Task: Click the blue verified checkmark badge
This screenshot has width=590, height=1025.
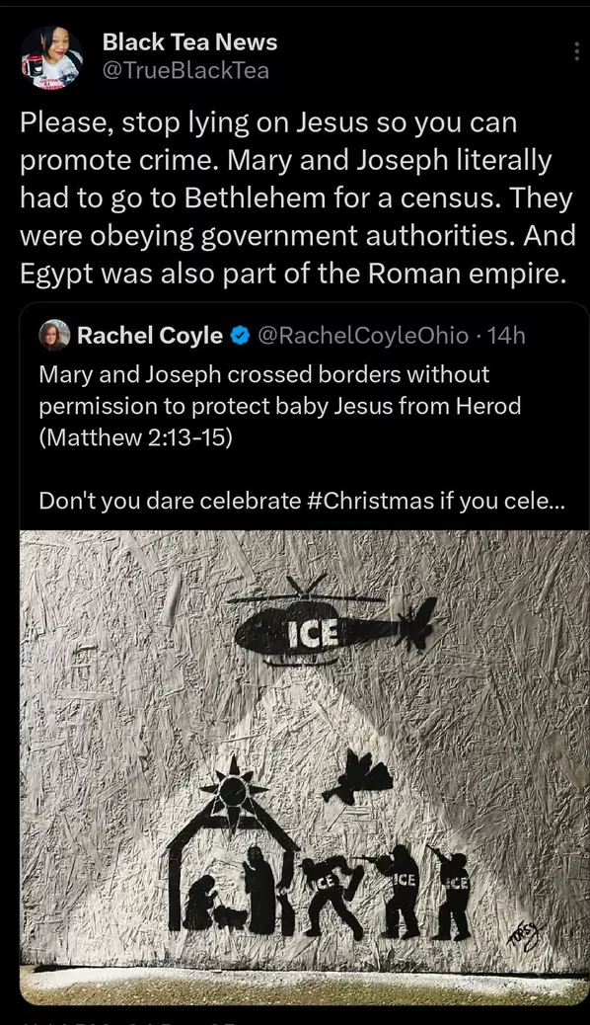Action: 241,336
